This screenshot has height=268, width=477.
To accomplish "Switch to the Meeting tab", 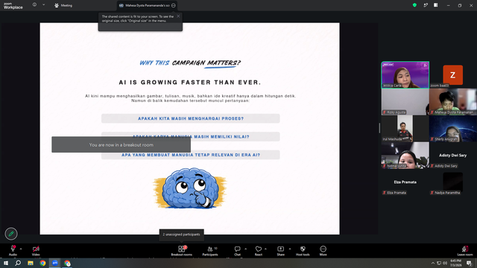I will tap(63, 5).
